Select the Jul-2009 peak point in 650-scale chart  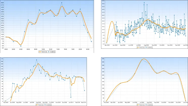(142, 60)
